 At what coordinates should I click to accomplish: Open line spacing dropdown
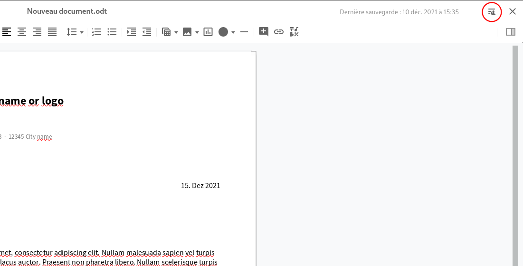click(x=75, y=32)
